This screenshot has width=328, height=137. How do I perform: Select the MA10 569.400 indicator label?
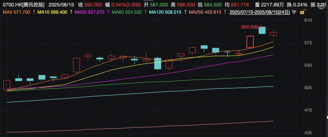(52, 12)
